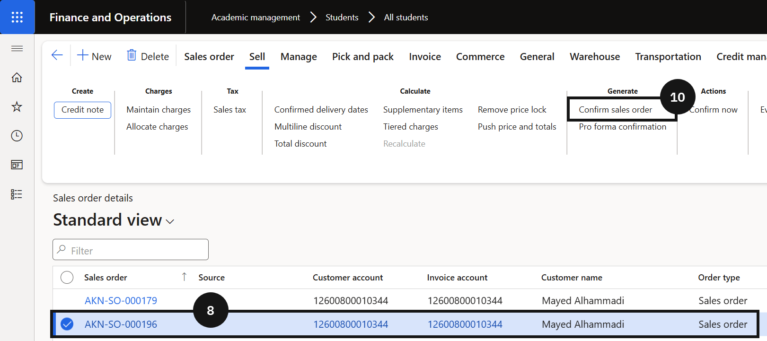The height and width of the screenshot is (341, 767).
Task: Click Confirm now action
Action: (x=713, y=110)
